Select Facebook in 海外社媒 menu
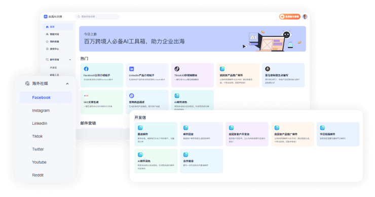The width and height of the screenshot is (375, 197). pyautogui.click(x=46, y=97)
